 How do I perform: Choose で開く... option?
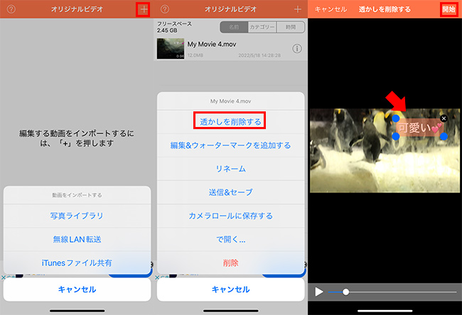pyautogui.click(x=231, y=239)
